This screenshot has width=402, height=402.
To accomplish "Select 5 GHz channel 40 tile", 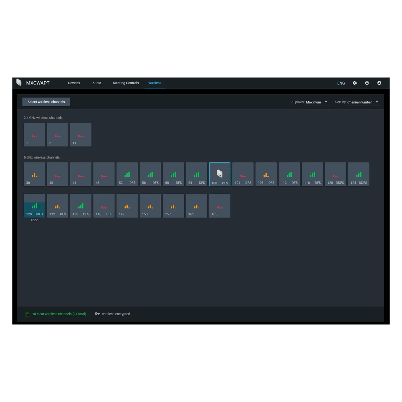I will 58,174.
